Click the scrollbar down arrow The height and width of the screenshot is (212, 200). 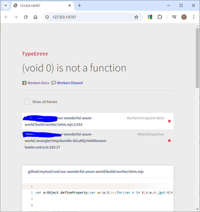coord(197,209)
